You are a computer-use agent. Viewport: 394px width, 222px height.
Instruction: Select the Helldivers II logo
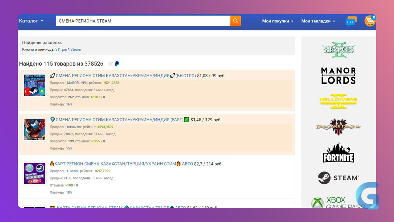coord(339,101)
